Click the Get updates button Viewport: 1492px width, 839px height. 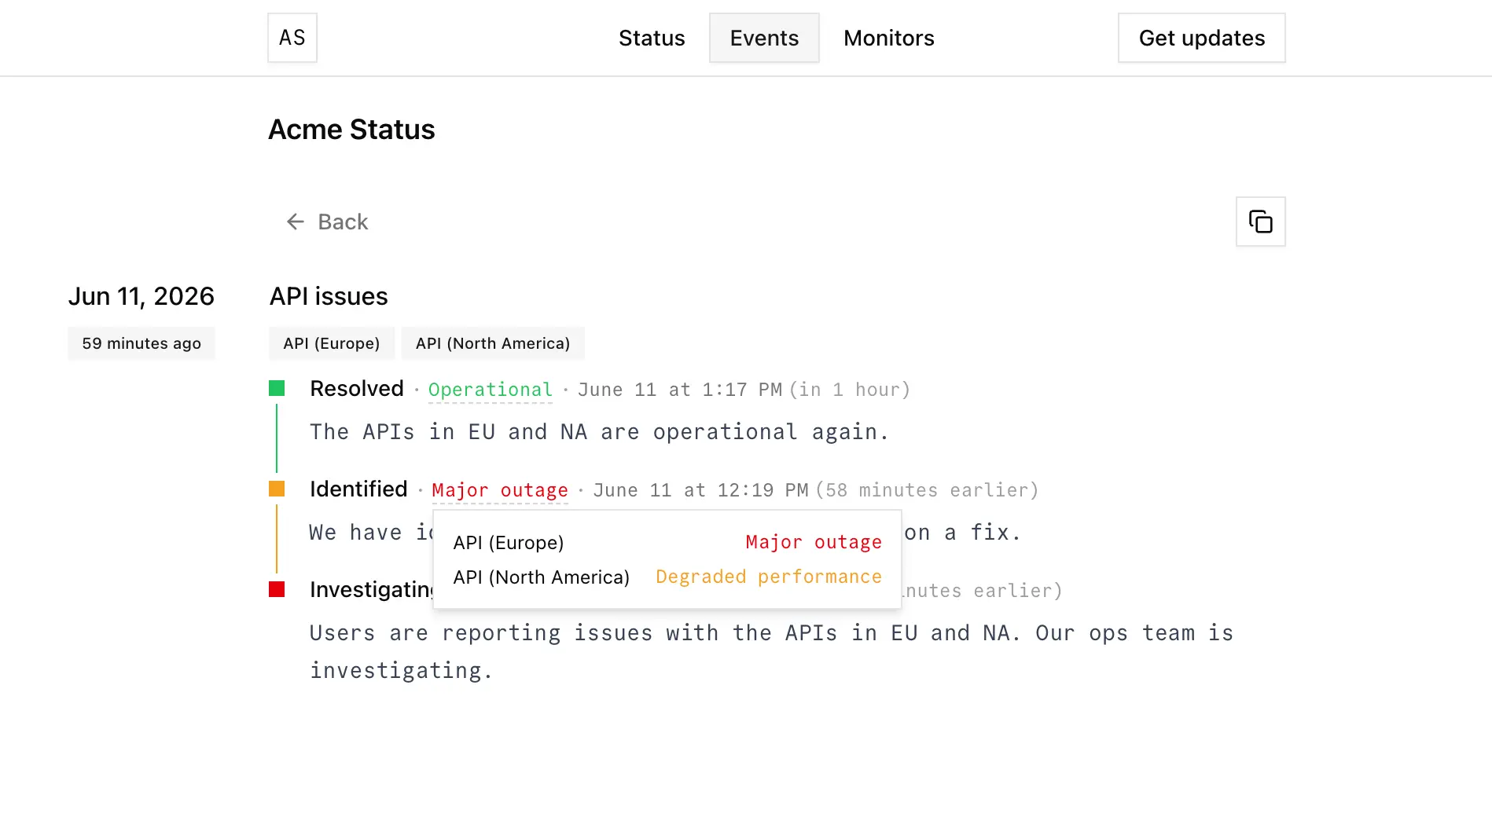1202,38
